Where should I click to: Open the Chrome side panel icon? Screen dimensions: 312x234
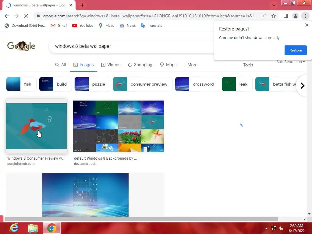(286, 16)
